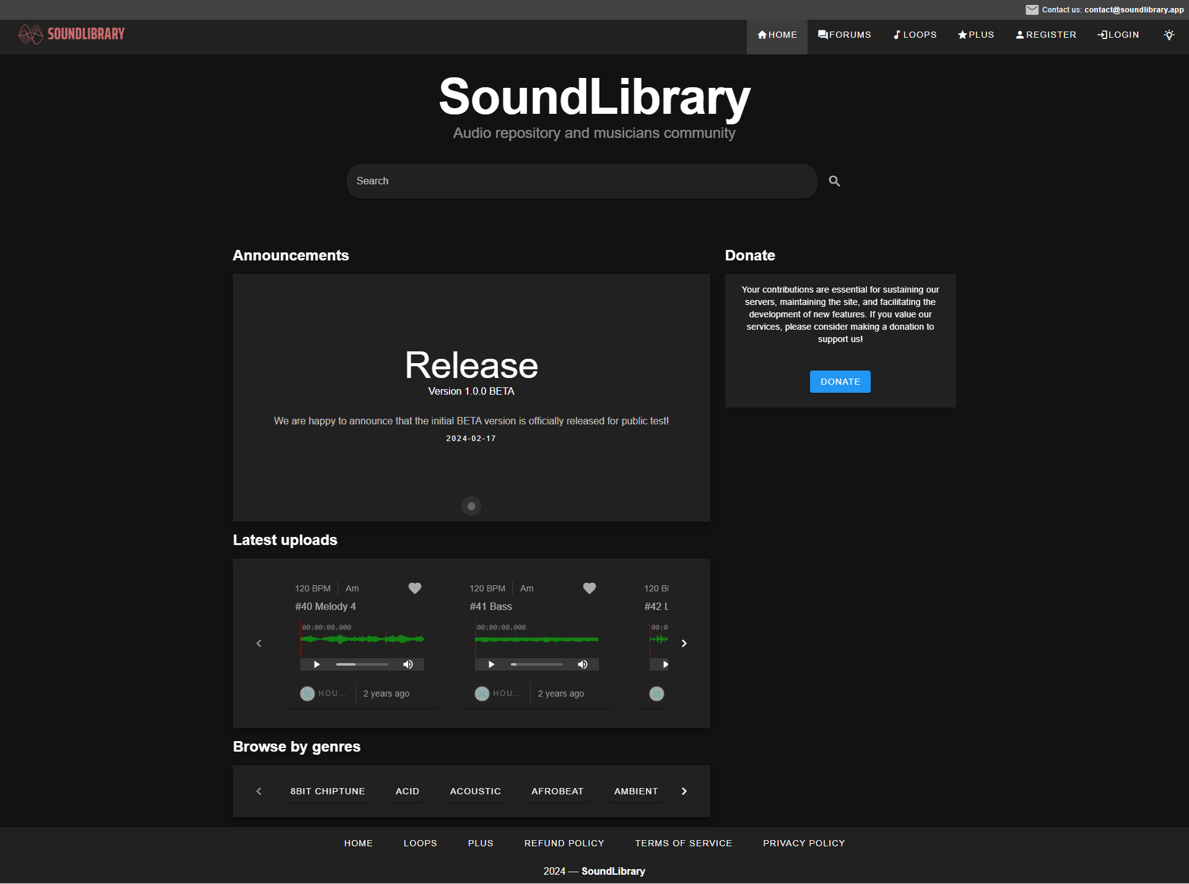Toggle the light/dark theme sun icon
1189x884 pixels.
1169,35
